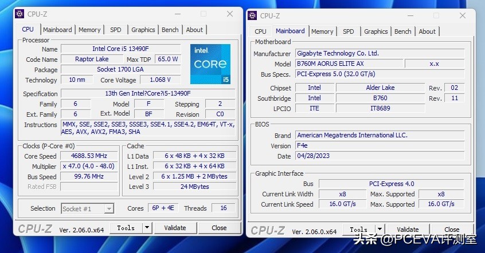The height and width of the screenshot is (253, 485).
Task: Open Memory tab in right window
Action: (322, 31)
